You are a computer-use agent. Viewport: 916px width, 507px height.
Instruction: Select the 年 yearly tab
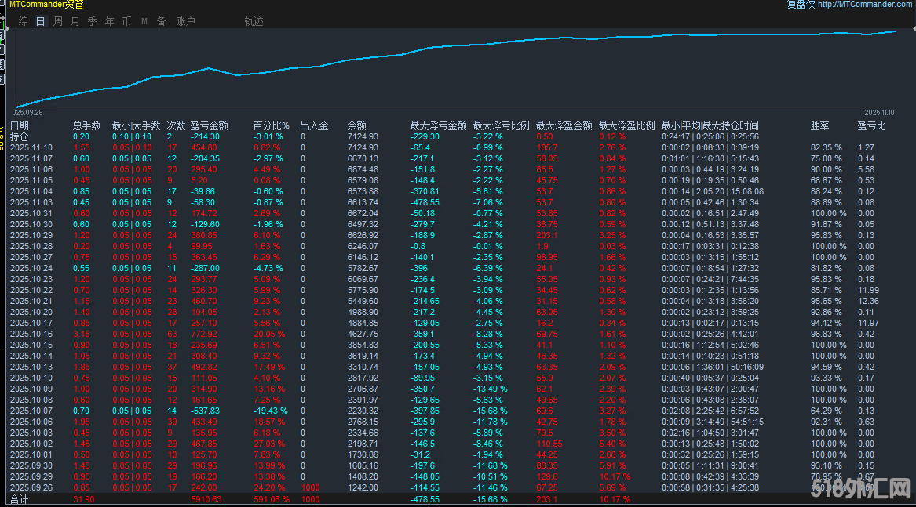click(x=110, y=21)
